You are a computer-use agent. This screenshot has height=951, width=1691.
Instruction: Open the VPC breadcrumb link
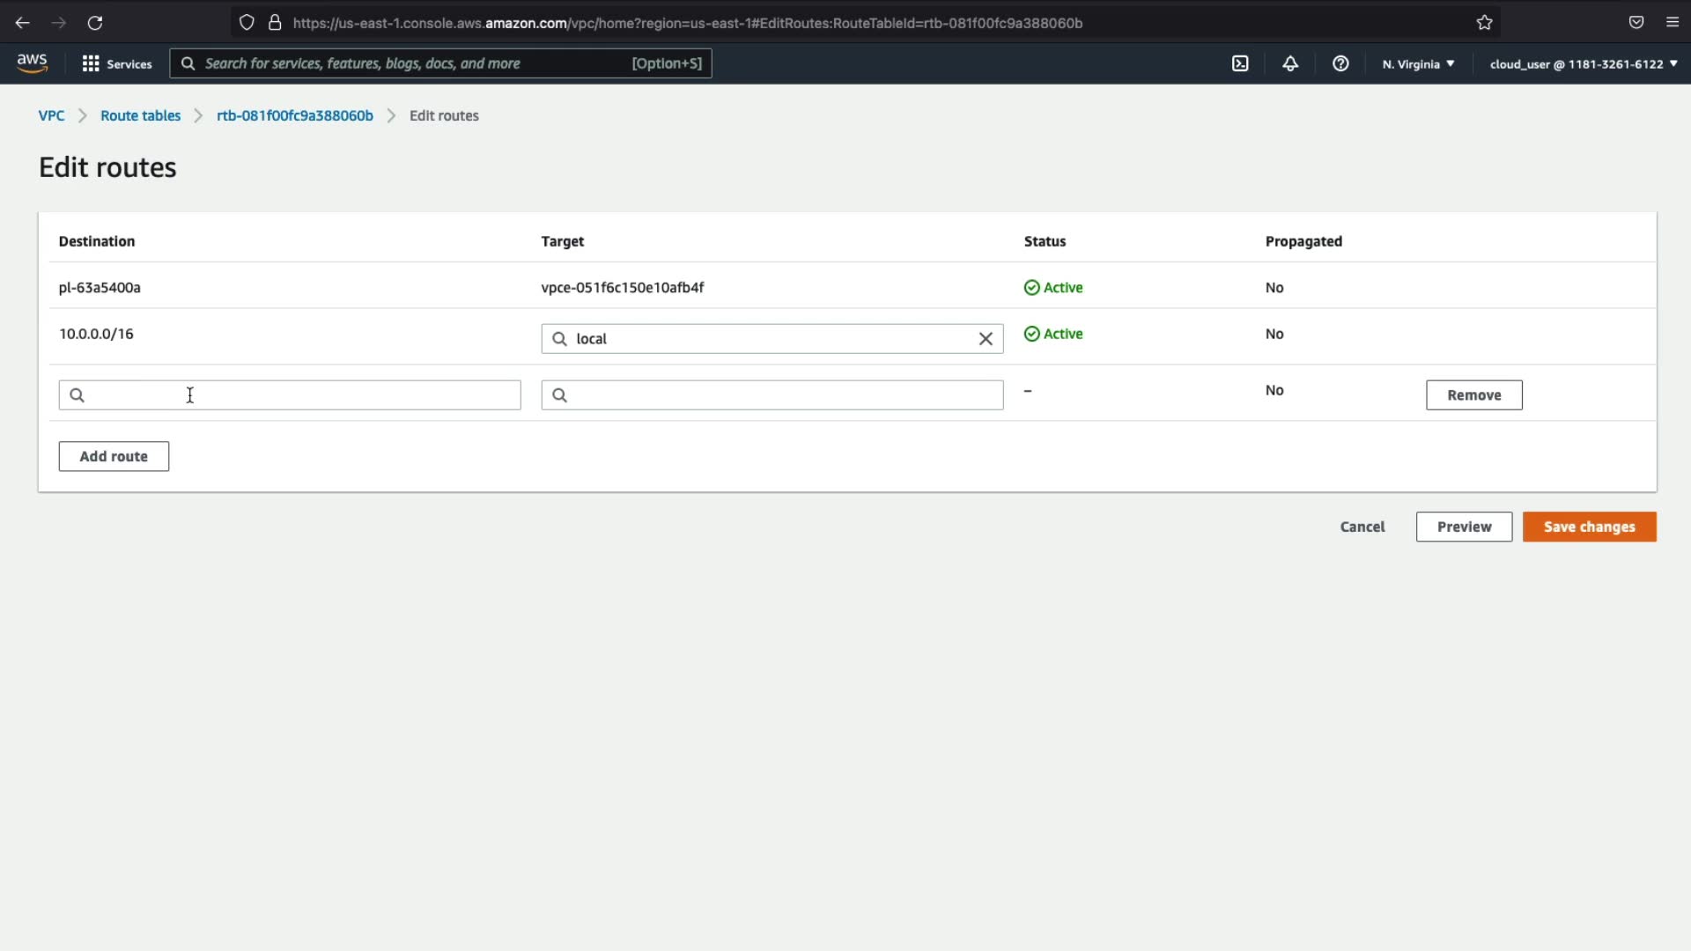click(x=51, y=115)
